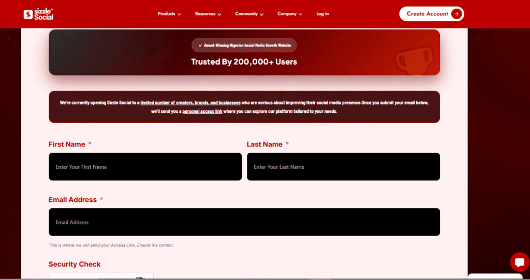Expand the Products dropdown chevron
The height and width of the screenshot is (280, 530).
pyautogui.click(x=179, y=14)
